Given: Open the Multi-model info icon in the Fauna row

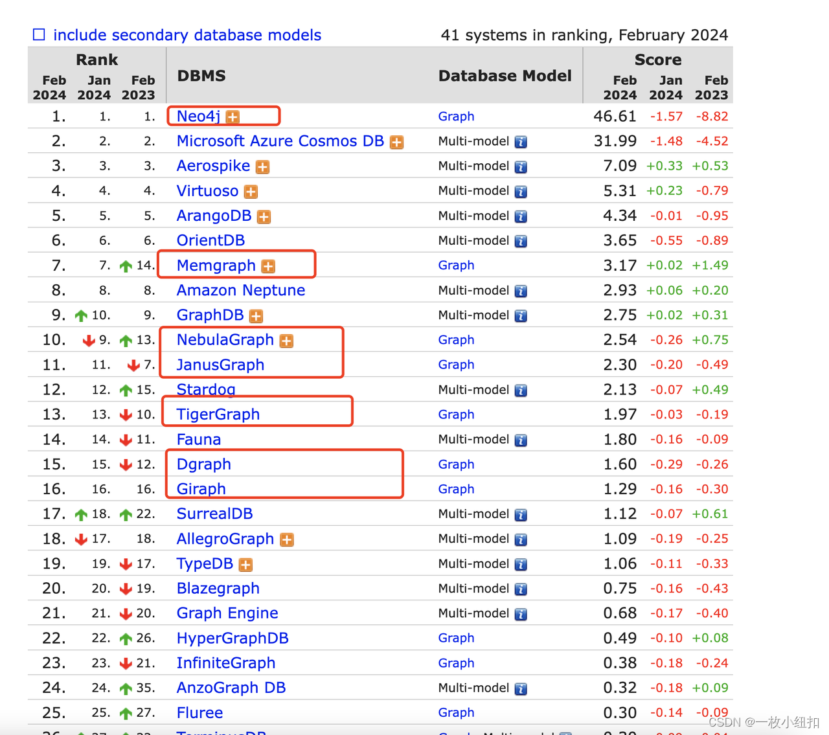Looking at the screenshot, I should 521,440.
